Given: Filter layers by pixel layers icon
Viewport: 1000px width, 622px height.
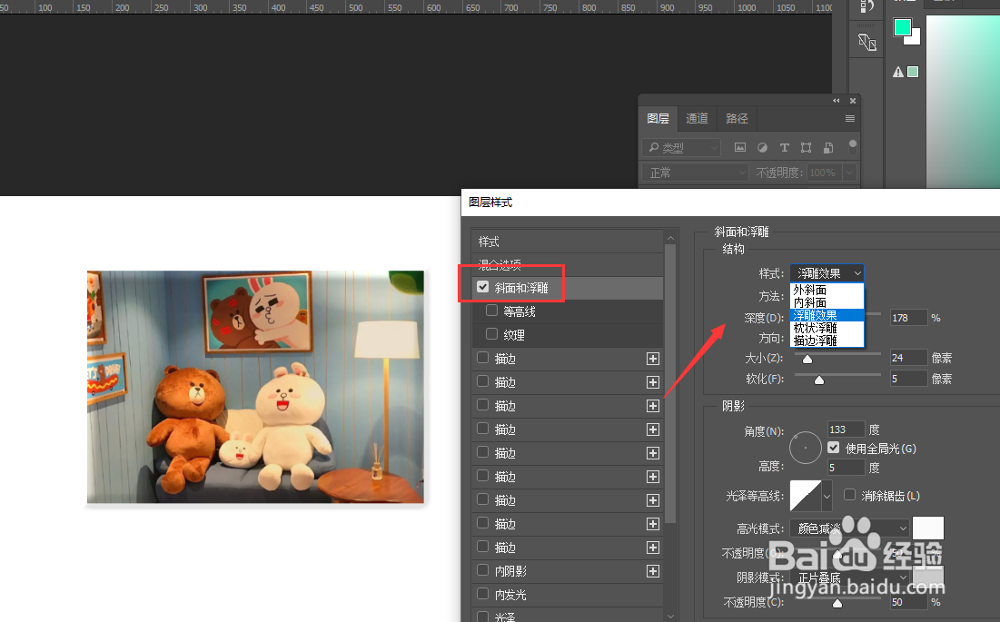Looking at the screenshot, I should (x=740, y=147).
